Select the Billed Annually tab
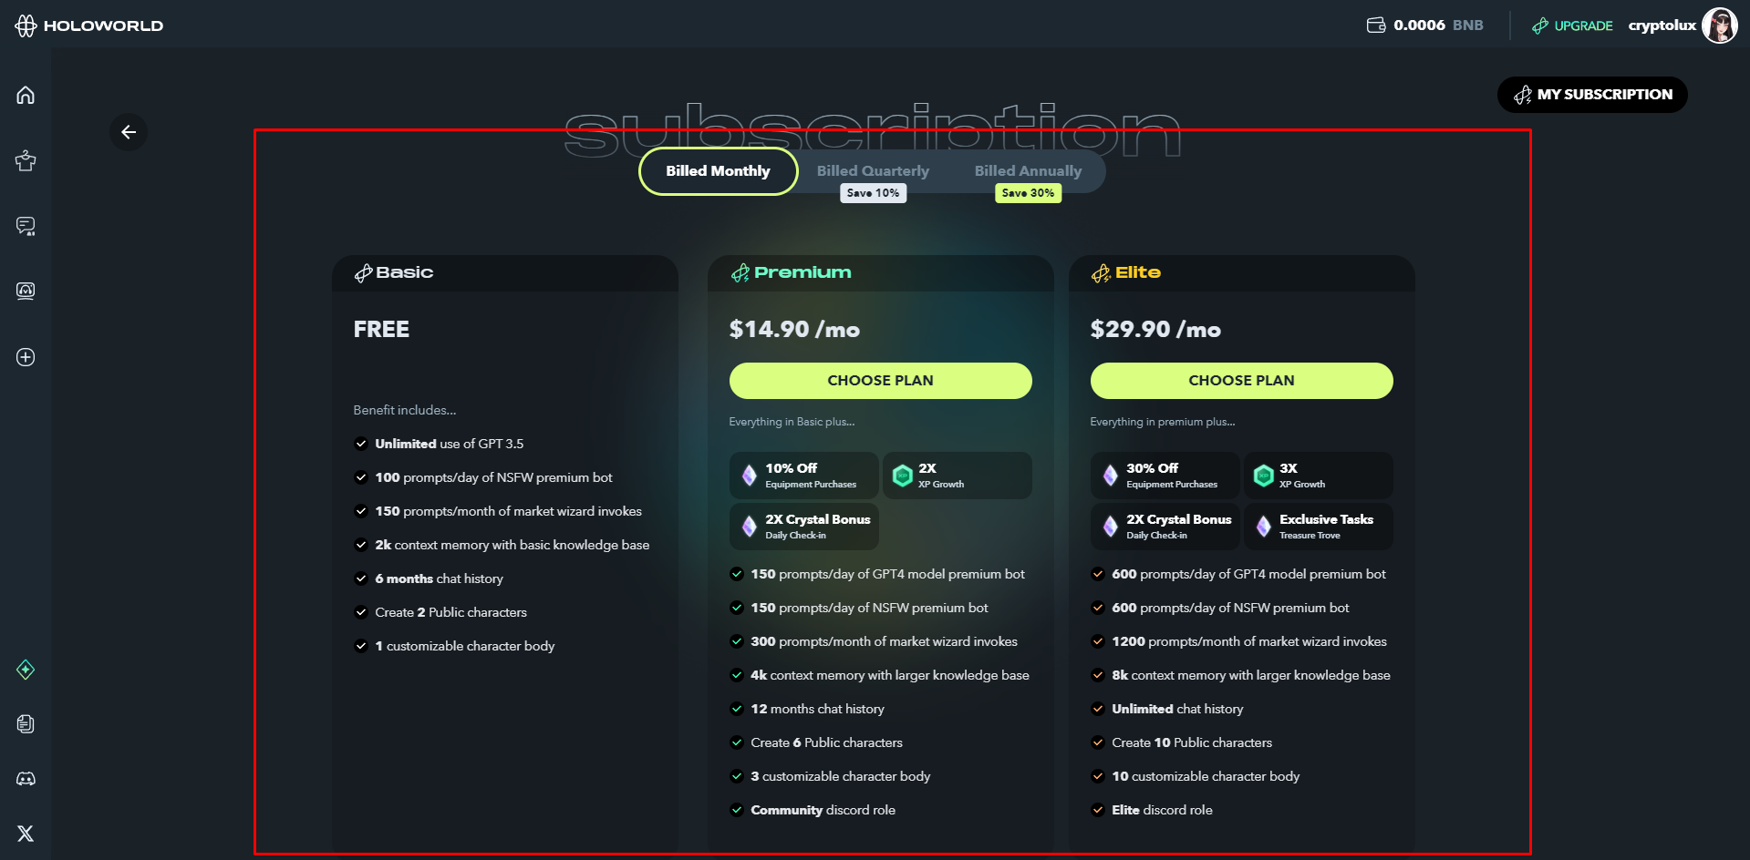The height and width of the screenshot is (860, 1750). 1028,171
